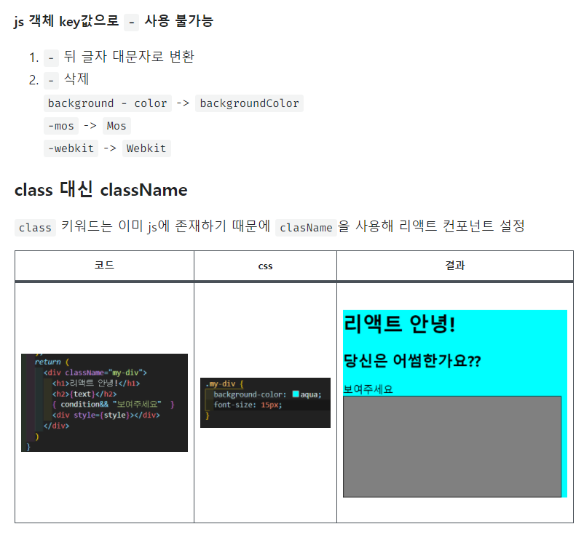Click the 'css' table column header
Viewport: 584px width, 540px height.
pos(265,266)
